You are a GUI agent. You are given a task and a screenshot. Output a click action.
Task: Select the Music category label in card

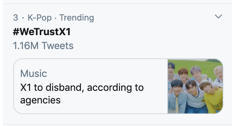coord(34,74)
